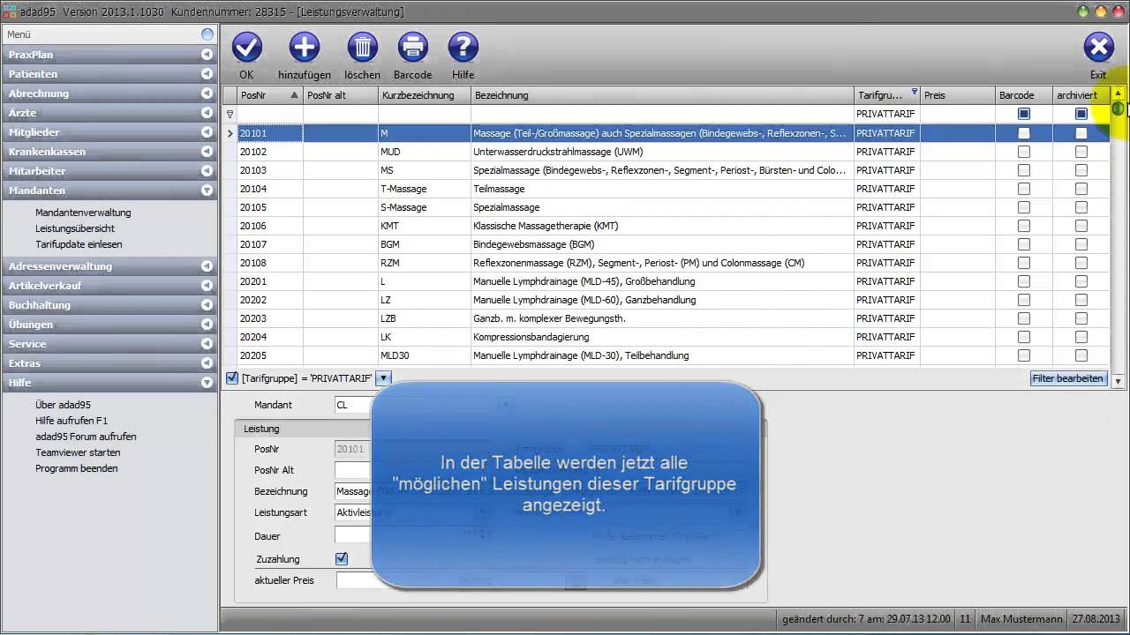
Task: Click the OK checkmark toolbar icon
Action: pos(246,48)
